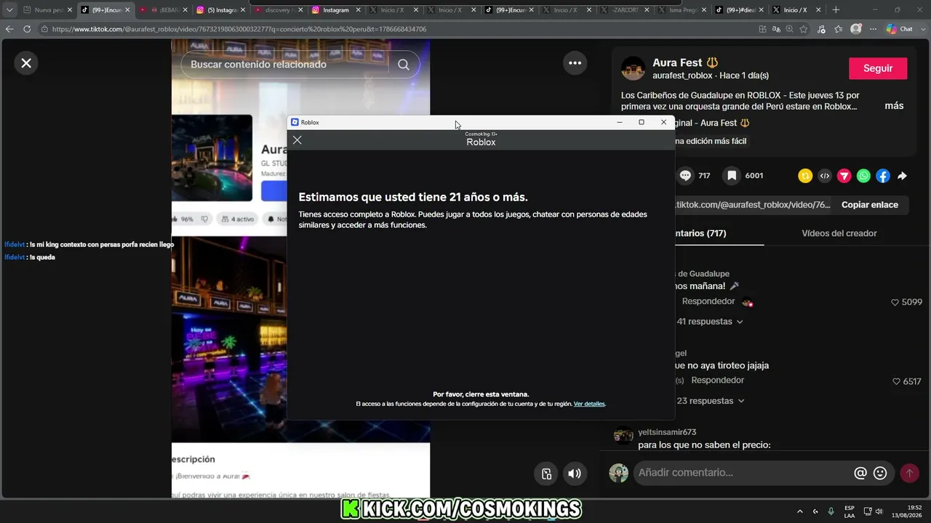The image size is (931, 523).
Task: Click the embed code icon
Action: pos(825,176)
